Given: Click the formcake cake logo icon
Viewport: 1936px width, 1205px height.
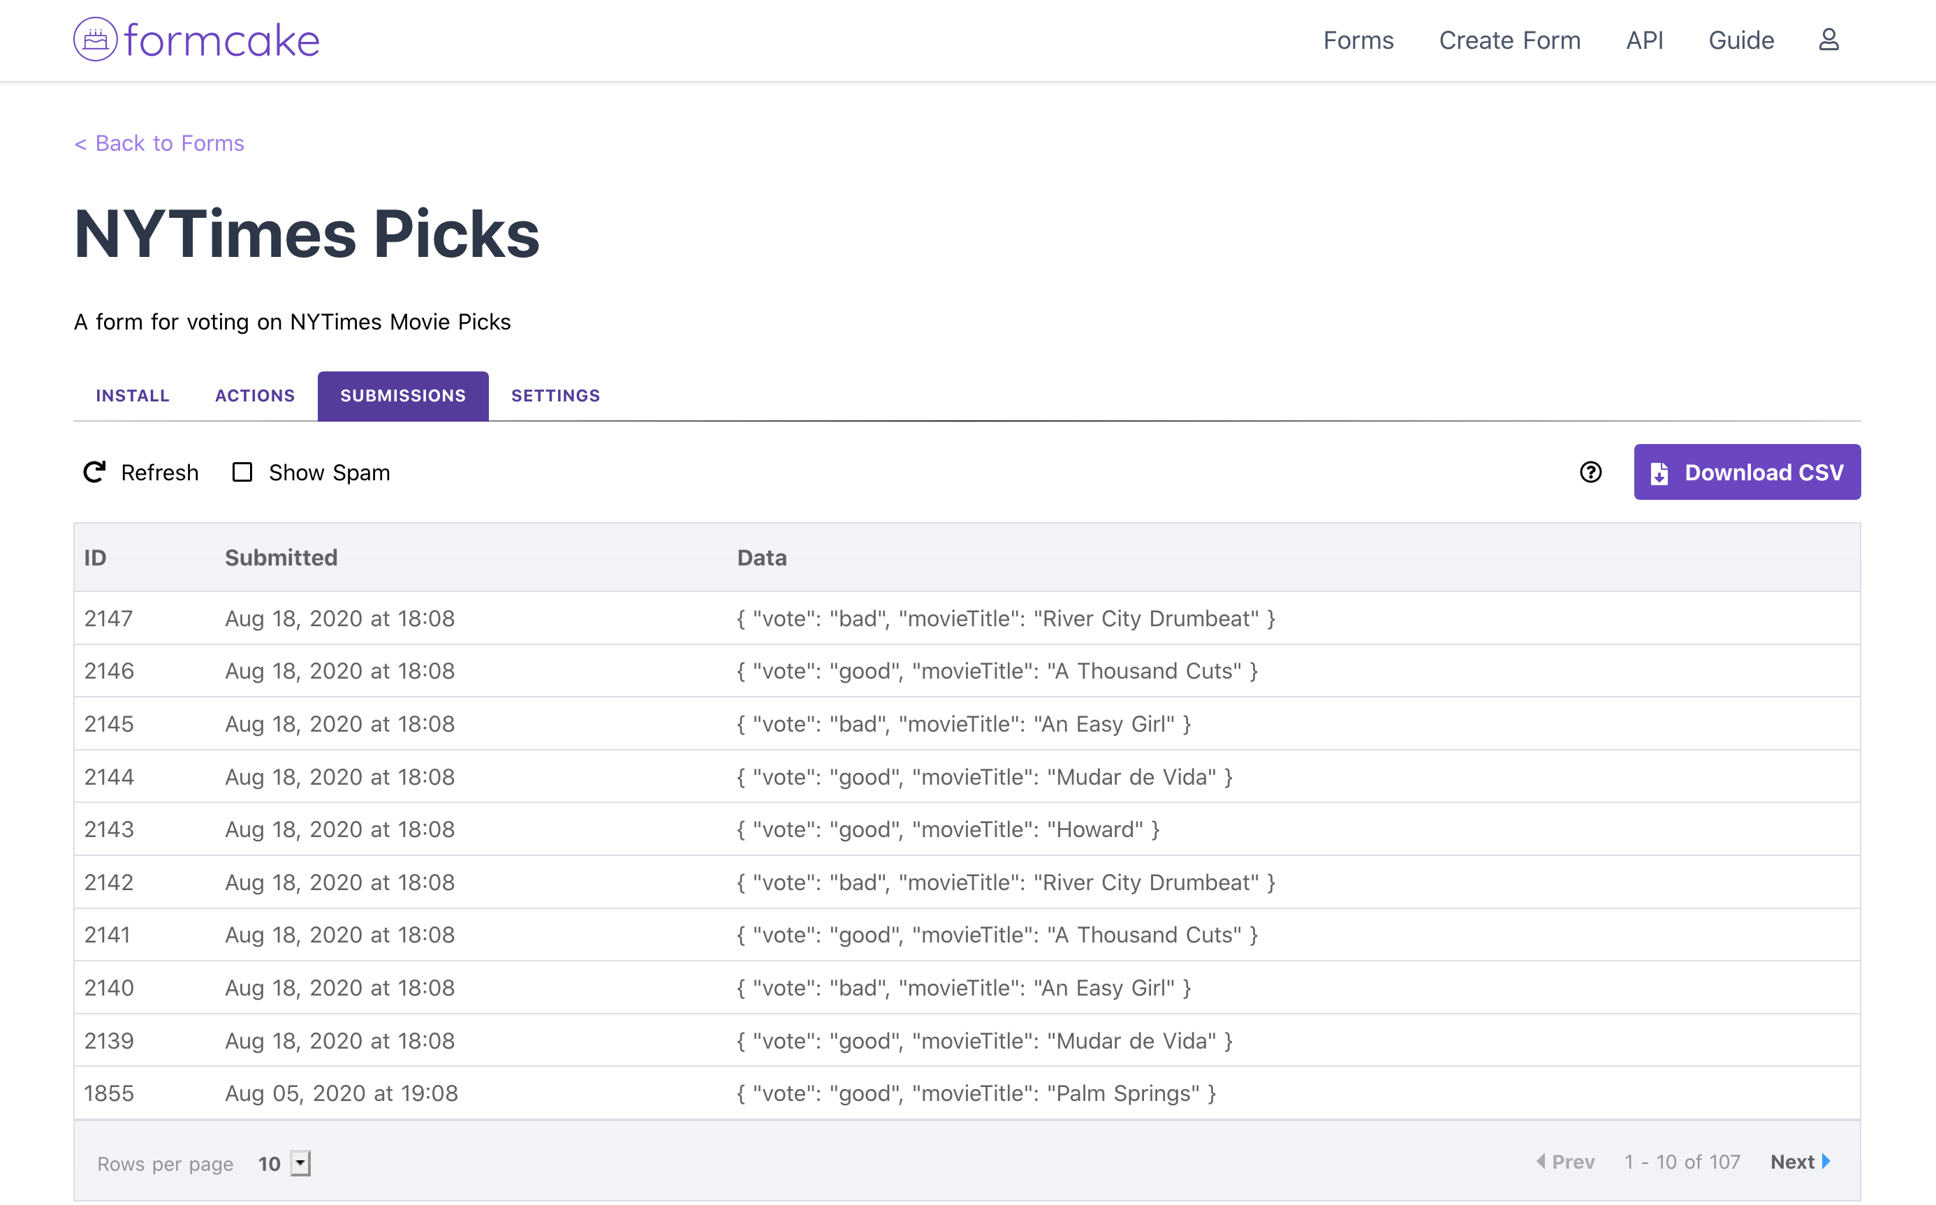Looking at the screenshot, I should [x=96, y=39].
